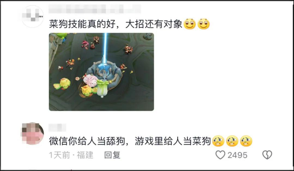Image resolution: width=294 pixels, height=171 pixels.
Task: Click the middle teary emoji in reply
Action: (232, 141)
